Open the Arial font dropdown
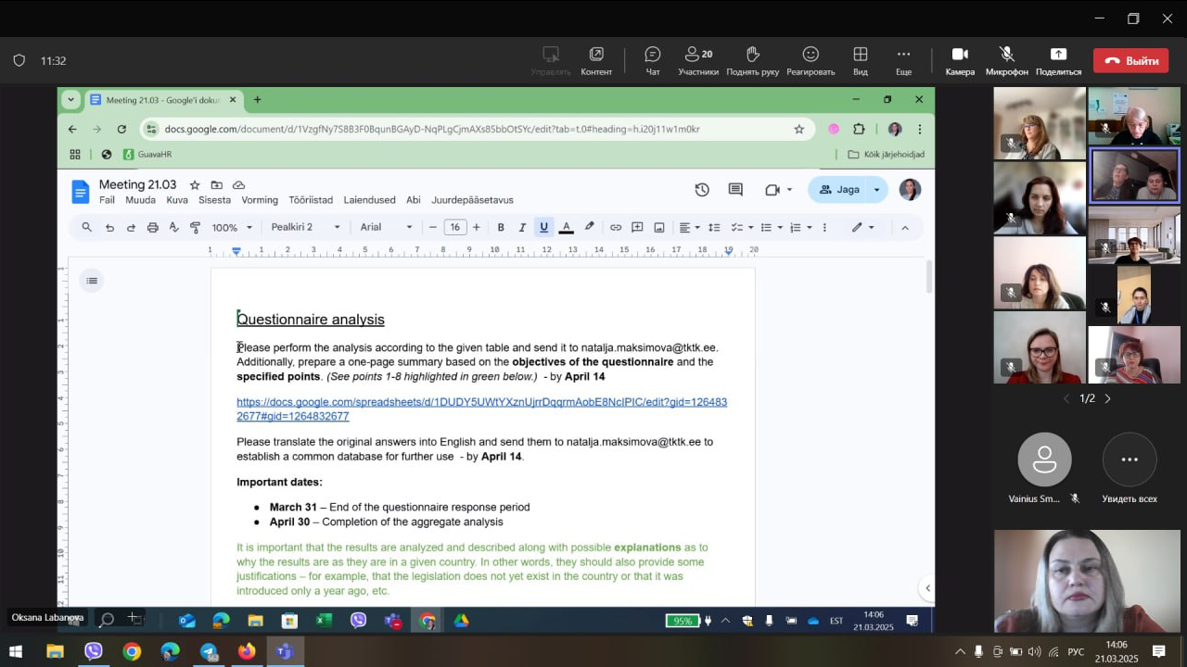The image size is (1187, 667). (x=386, y=227)
